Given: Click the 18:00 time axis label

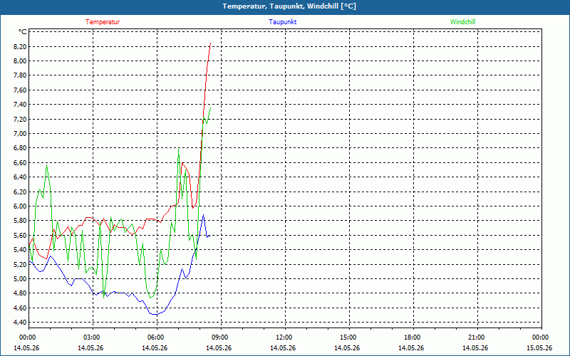Looking at the screenshot, I should coord(411,337).
